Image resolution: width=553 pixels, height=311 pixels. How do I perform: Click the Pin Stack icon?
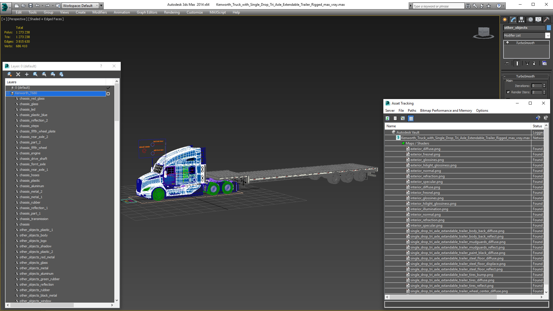pos(507,63)
